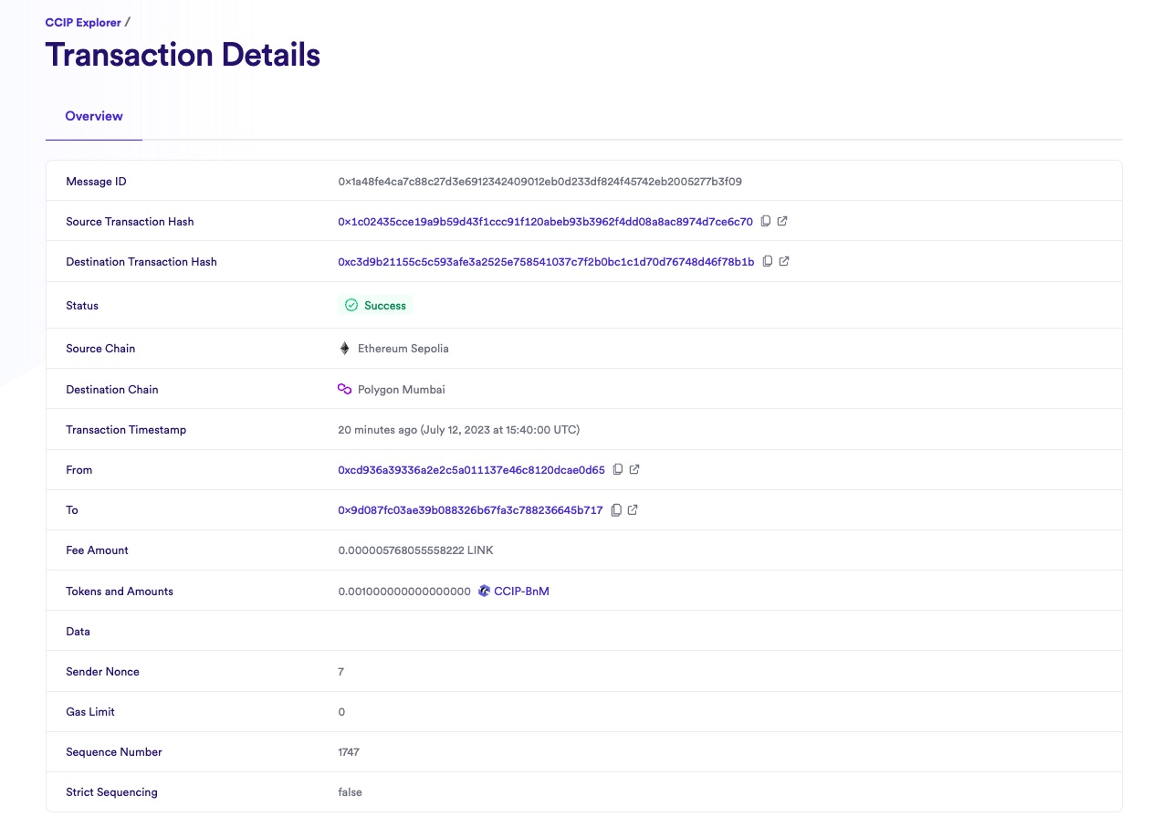Copy the From address

point(618,469)
